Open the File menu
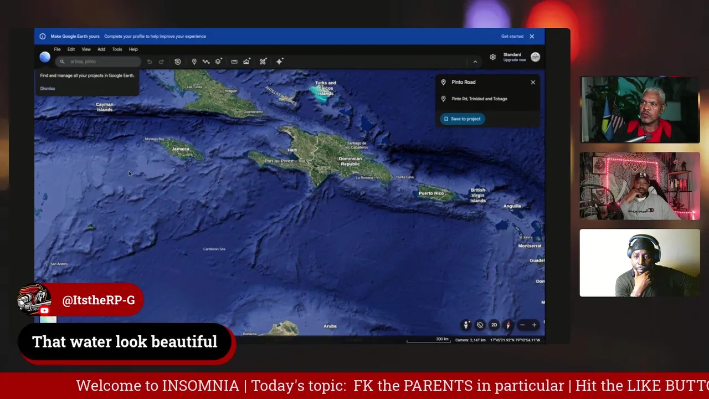 pos(57,49)
